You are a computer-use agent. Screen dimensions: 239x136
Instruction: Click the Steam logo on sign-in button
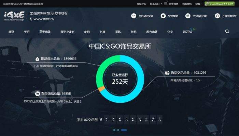(x=207, y=4)
